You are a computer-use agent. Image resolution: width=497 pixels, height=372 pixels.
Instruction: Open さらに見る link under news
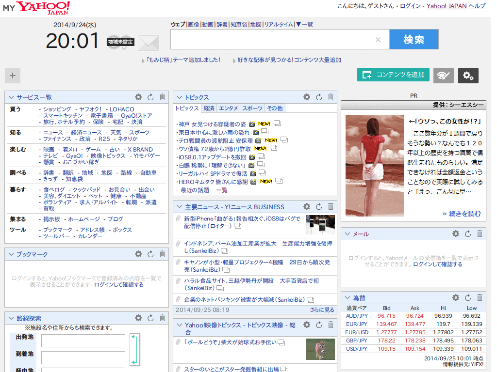coord(322,310)
